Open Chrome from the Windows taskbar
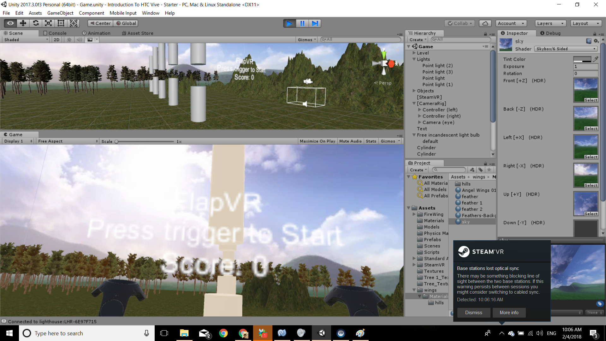The height and width of the screenshot is (341, 606). (223, 333)
